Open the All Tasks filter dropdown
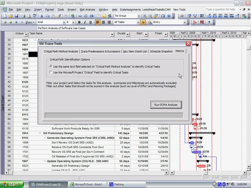The image size is (251, 188). [138, 22]
